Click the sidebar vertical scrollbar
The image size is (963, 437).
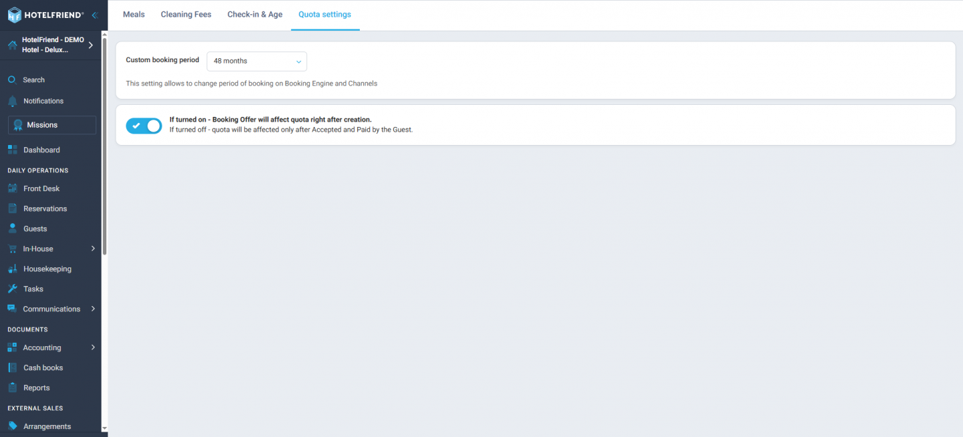pyautogui.click(x=104, y=147)
